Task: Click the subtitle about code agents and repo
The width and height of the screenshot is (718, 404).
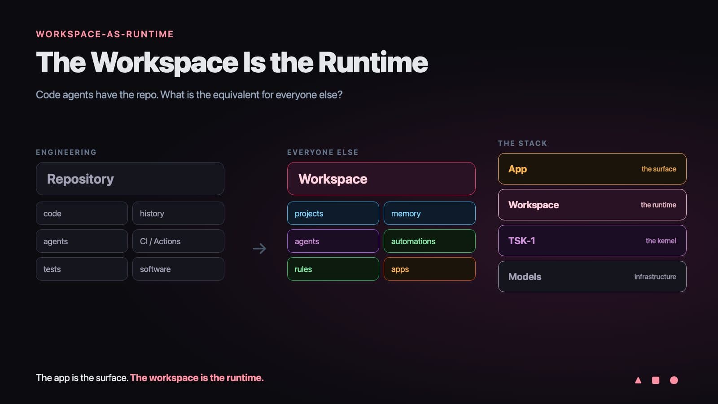Action: [x=189, y=95]
